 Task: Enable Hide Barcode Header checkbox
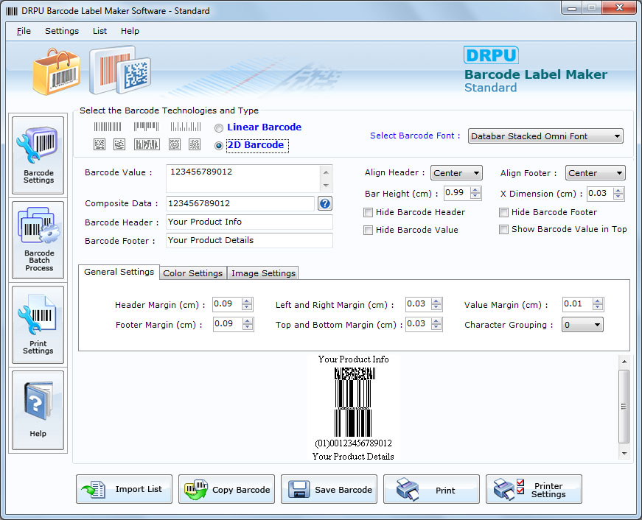(368, 212)
